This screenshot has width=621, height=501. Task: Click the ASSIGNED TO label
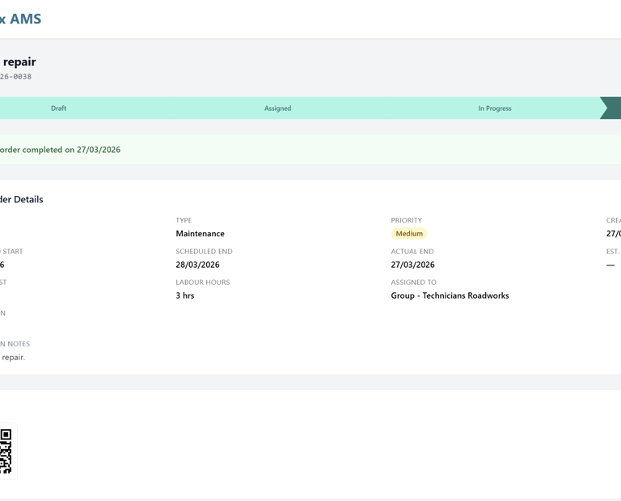[x=413, y=282]
